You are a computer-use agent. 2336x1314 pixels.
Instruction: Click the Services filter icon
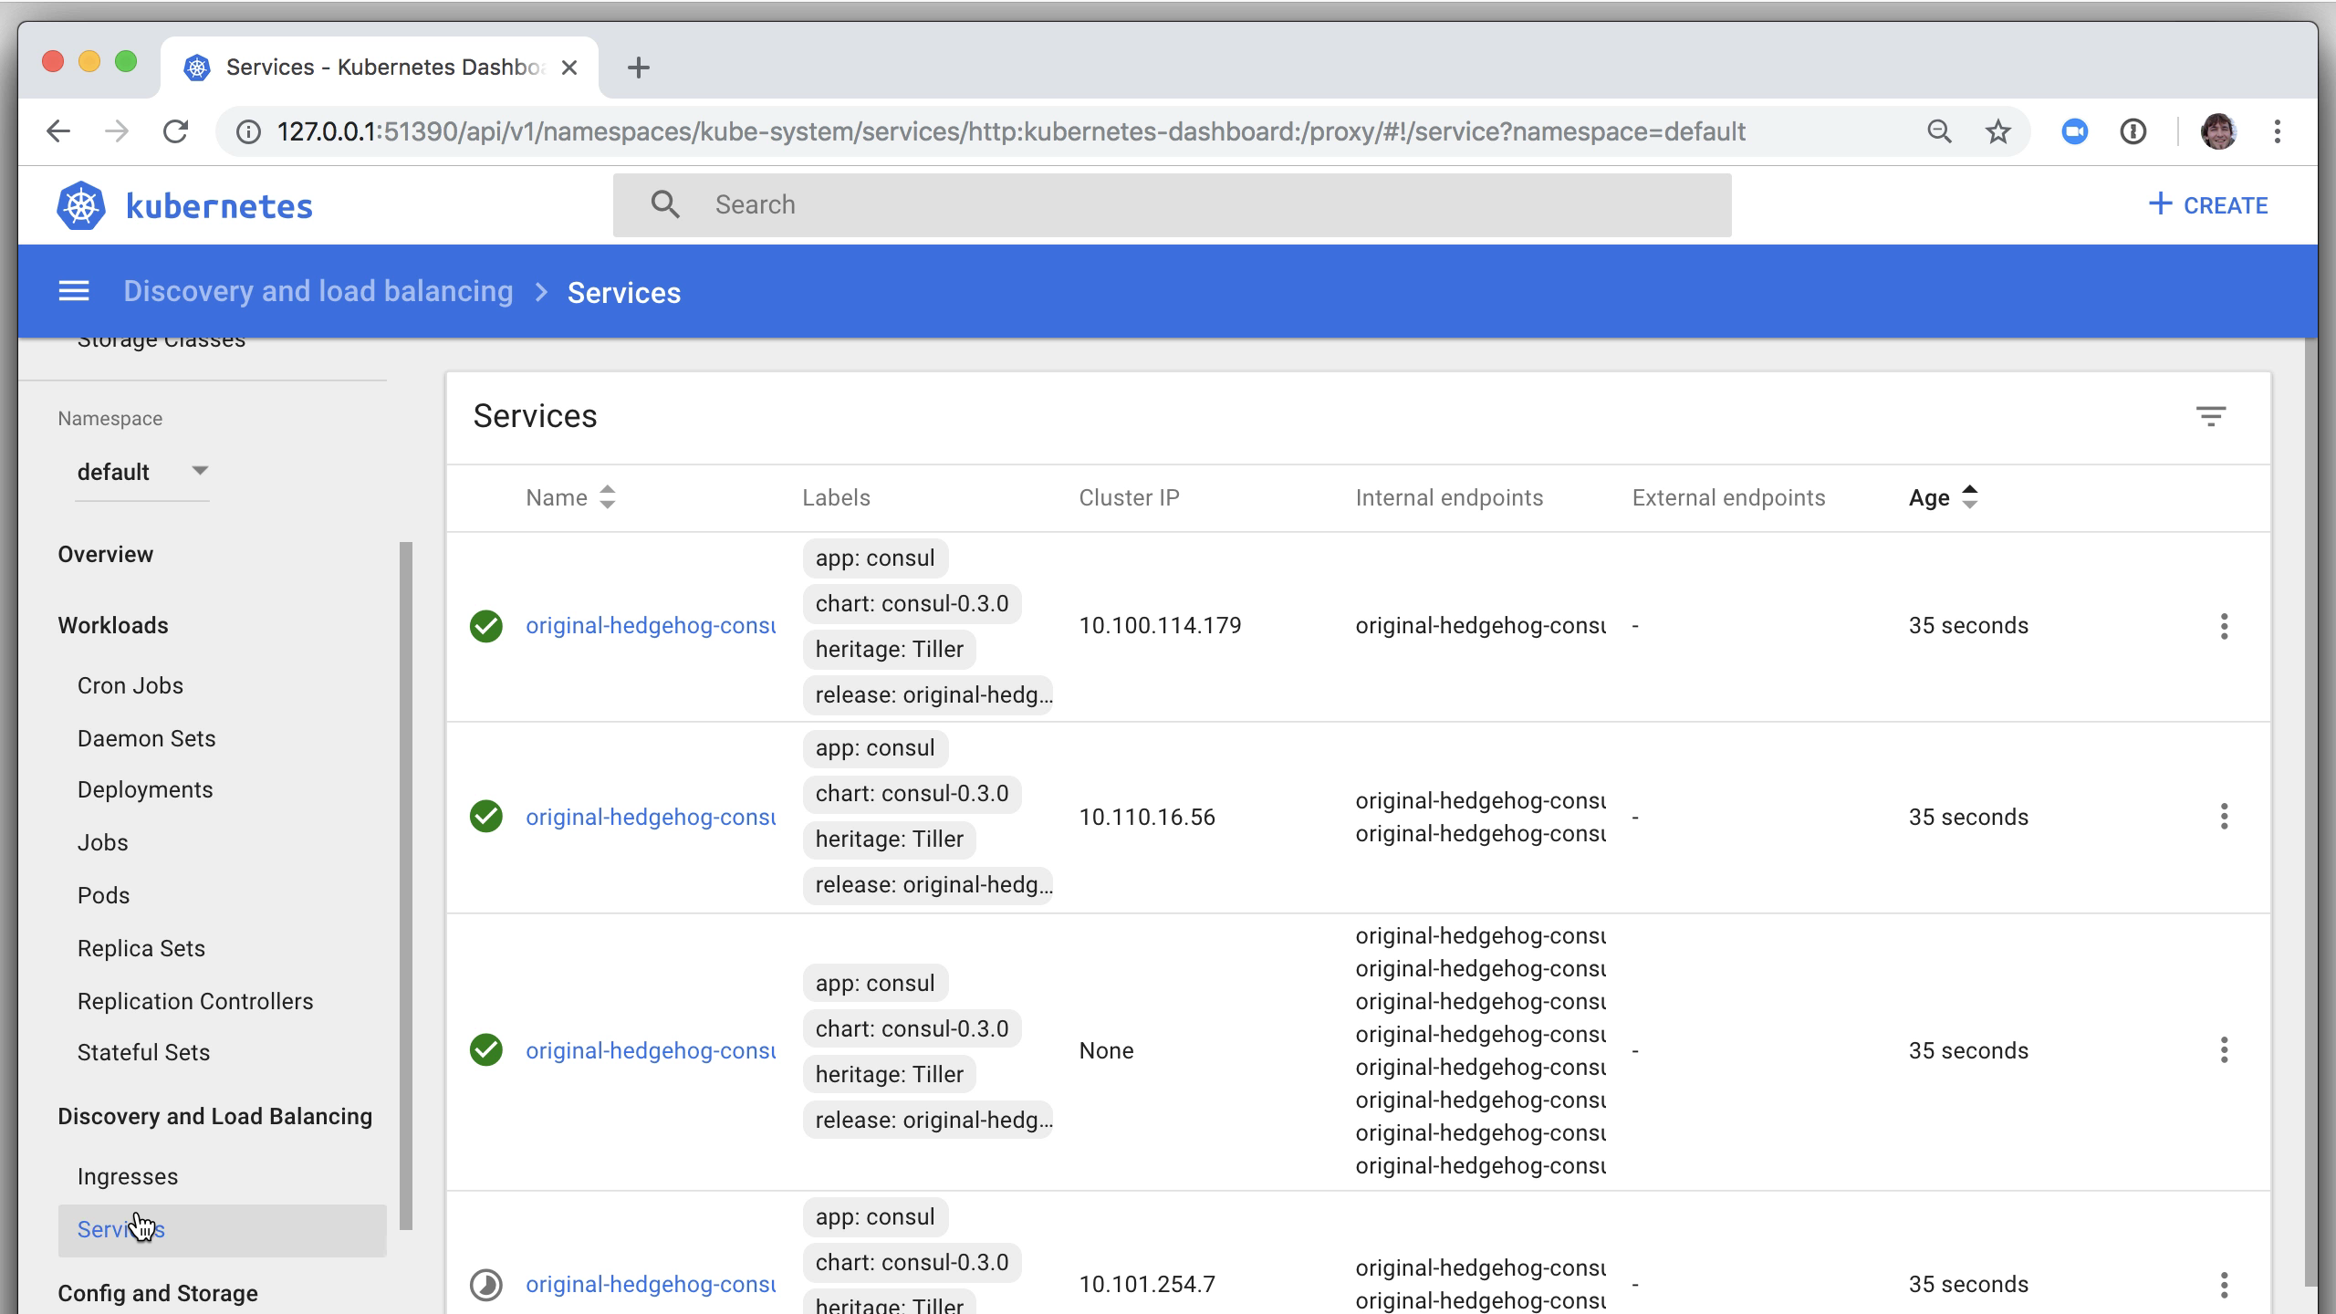[x=2210, y=417]
